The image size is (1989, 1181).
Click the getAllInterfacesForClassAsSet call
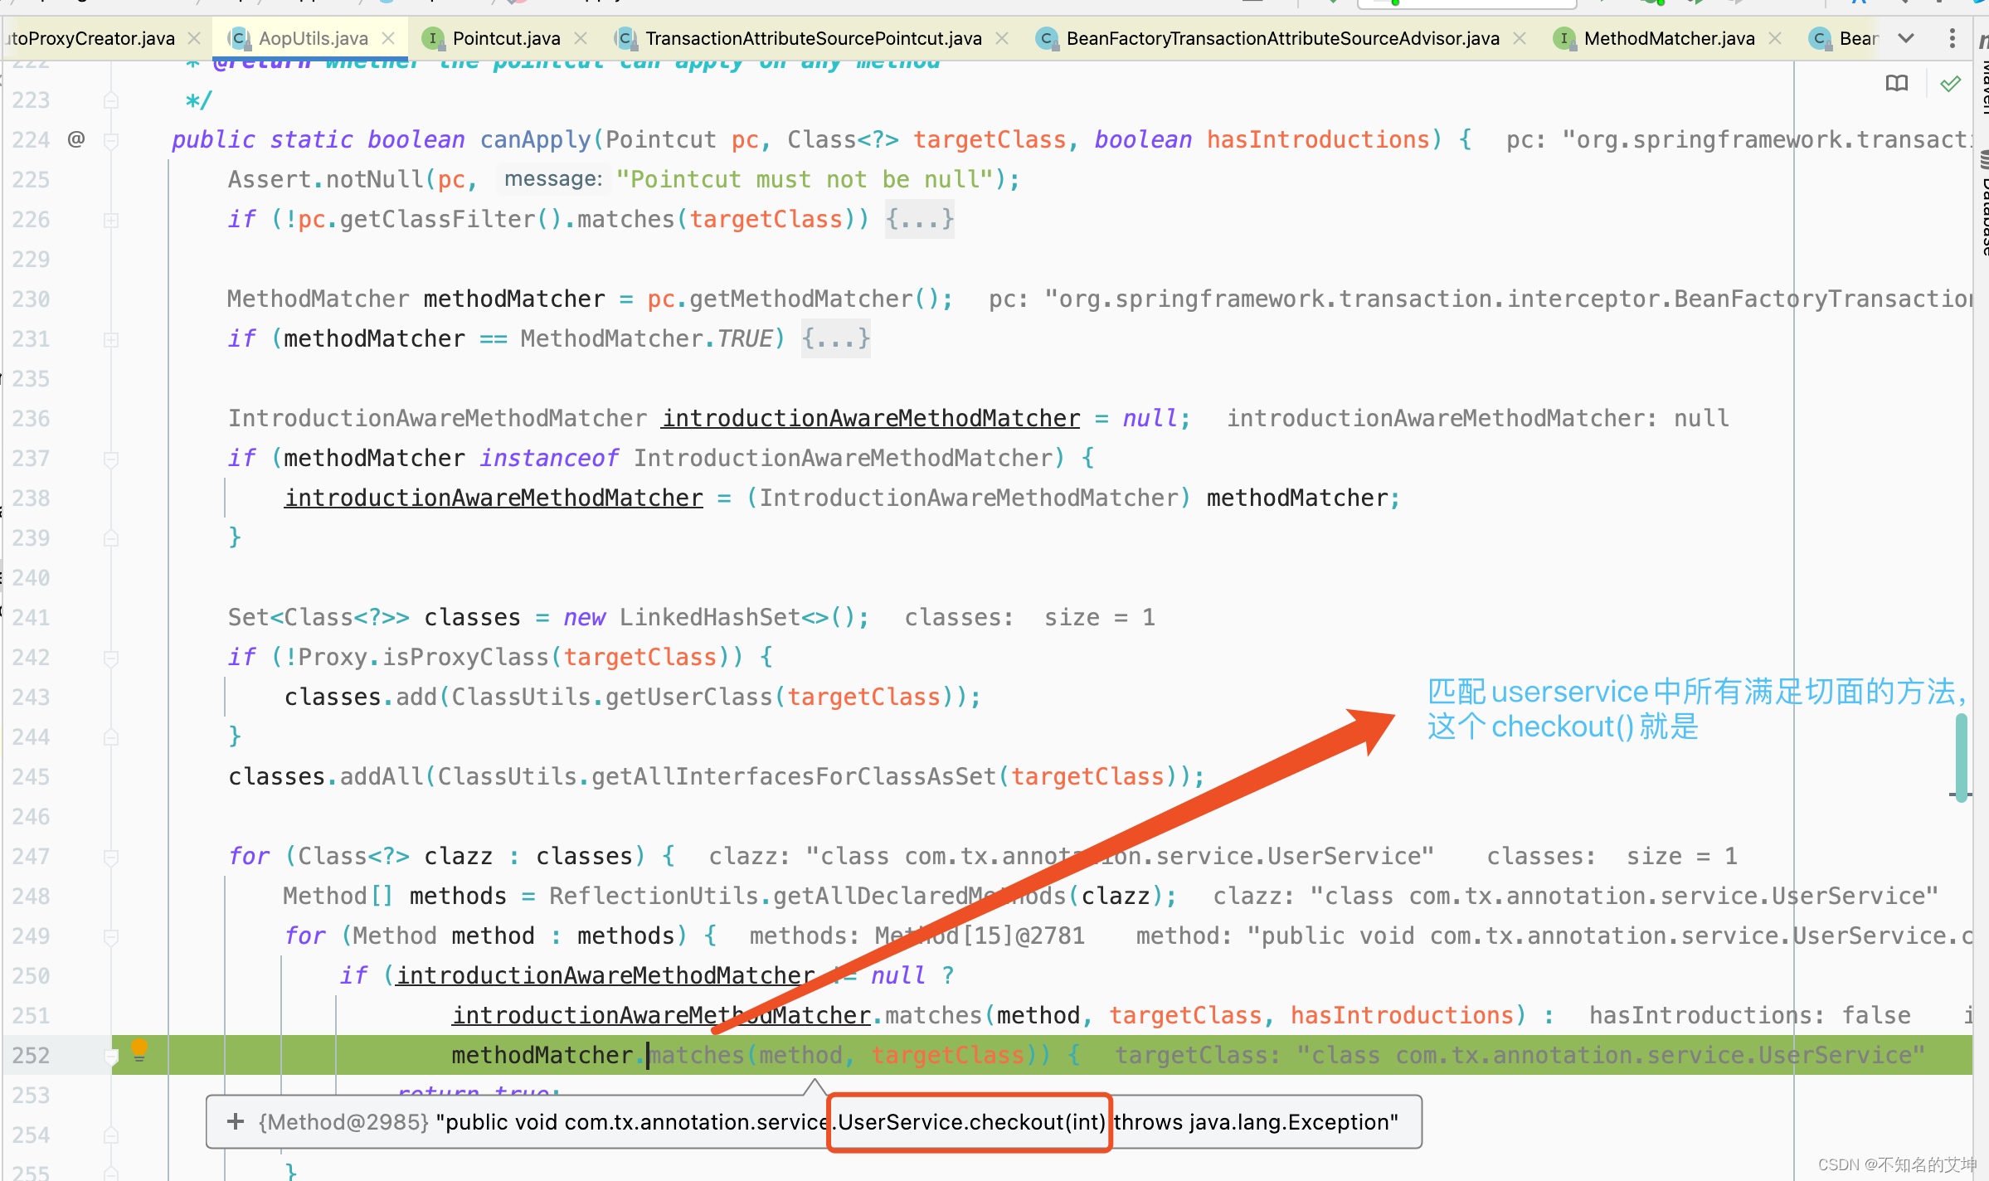(x=793, y=776)
